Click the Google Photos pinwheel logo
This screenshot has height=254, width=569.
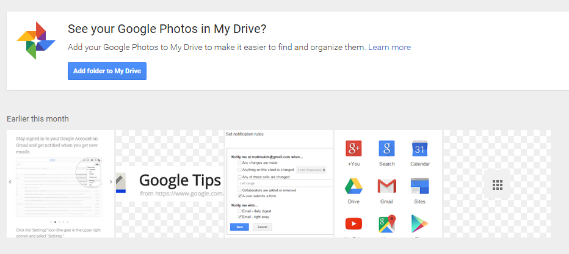36,40
